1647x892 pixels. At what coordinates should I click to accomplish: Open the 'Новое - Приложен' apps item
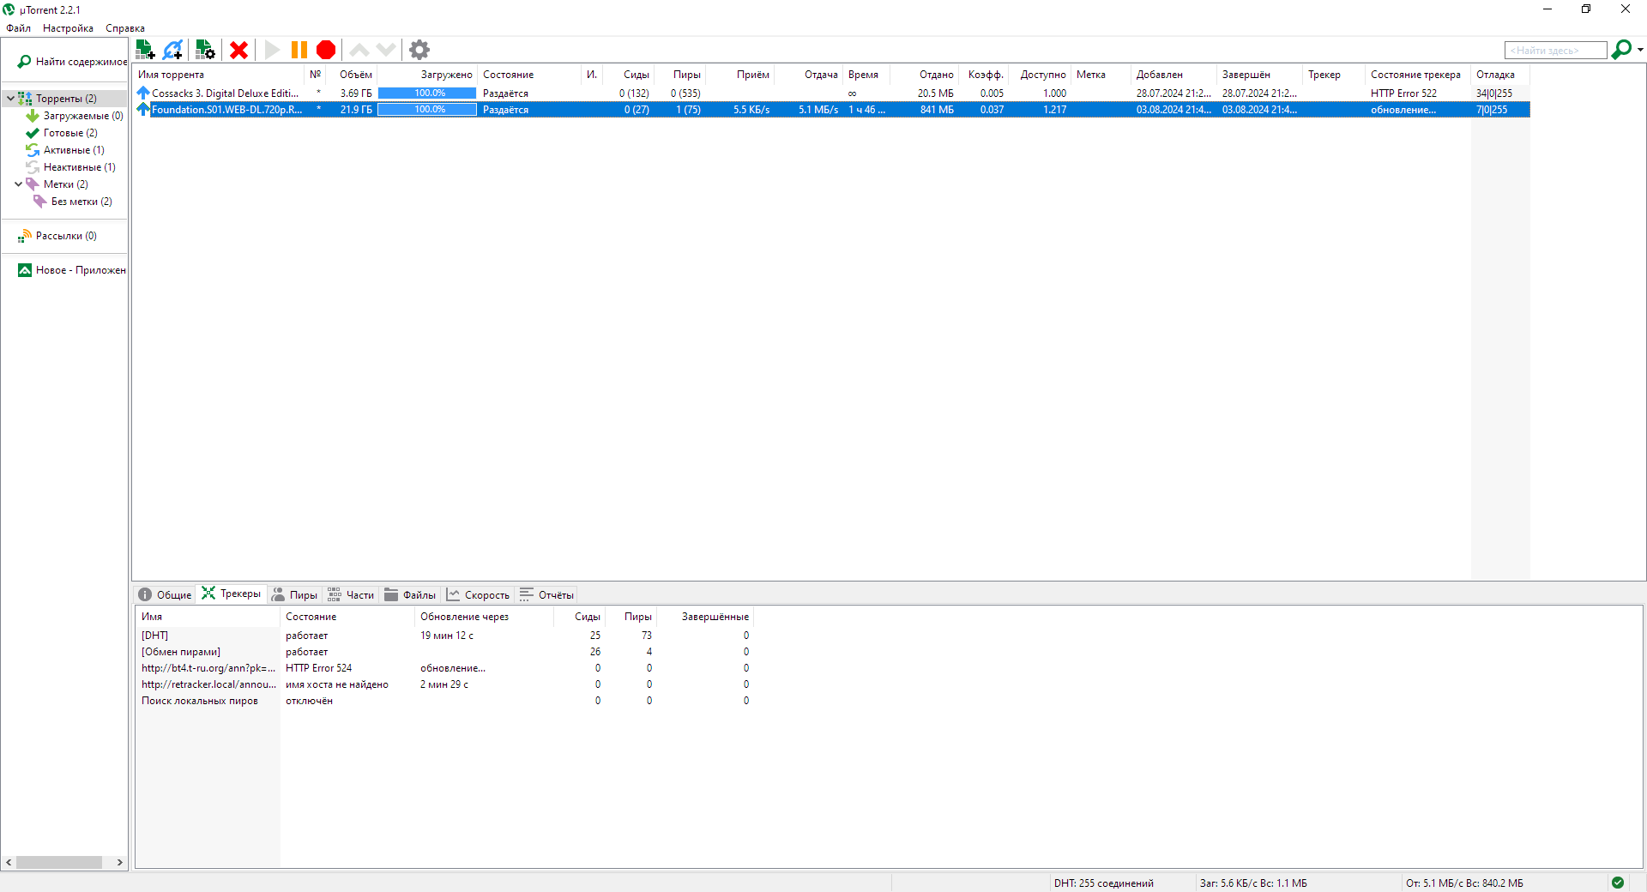72,270
